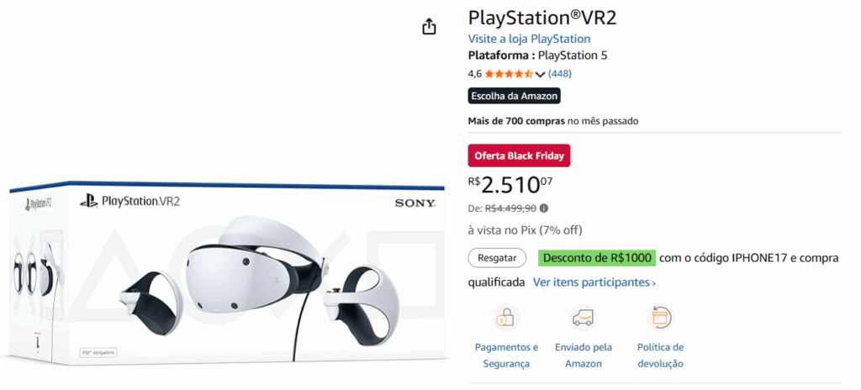Click the Escolha da Amazon badge
Screen dimensions: 861x390
[x=514, y=96]
